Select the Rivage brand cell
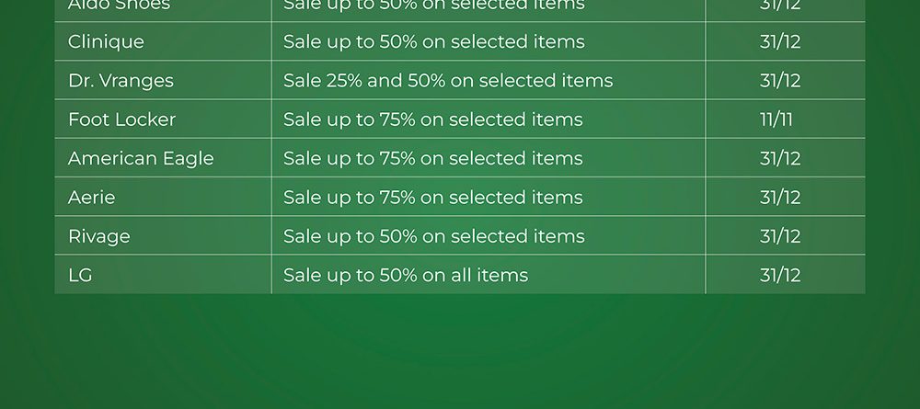The image size is (920, 409). click(x=99, y=236)
